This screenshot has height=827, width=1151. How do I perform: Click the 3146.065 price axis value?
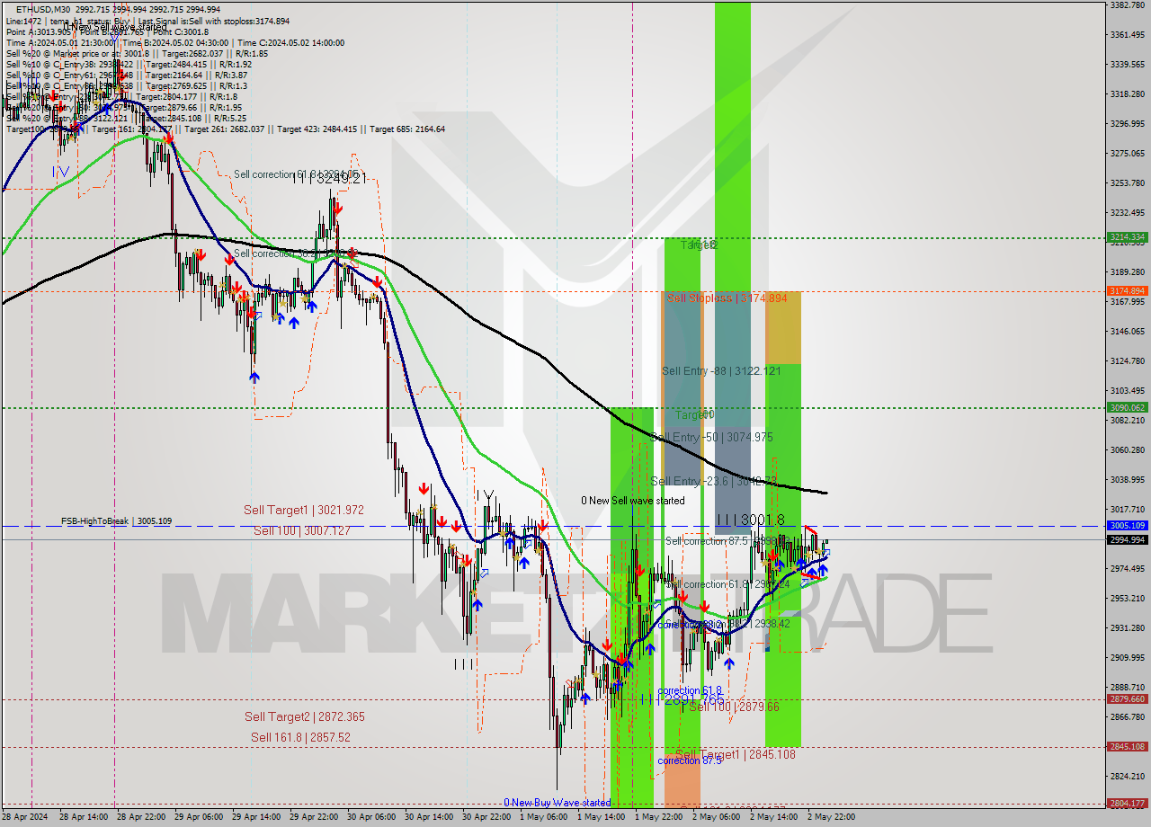click(x=1127, y=331)
